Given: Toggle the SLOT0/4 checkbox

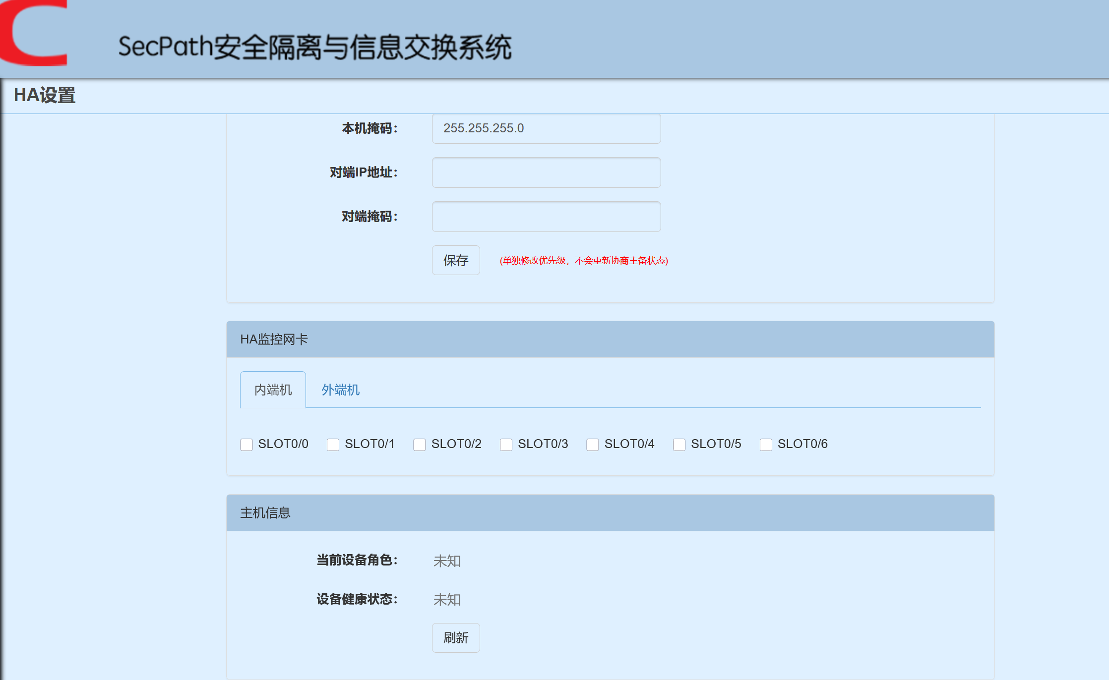Looking at the screenshot, I should 593,445.
